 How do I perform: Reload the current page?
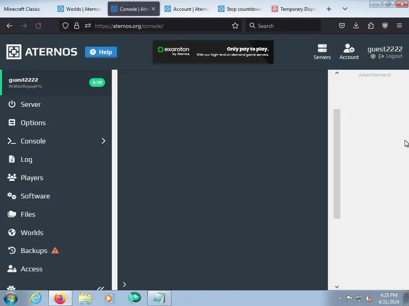(x=38, y=26)
